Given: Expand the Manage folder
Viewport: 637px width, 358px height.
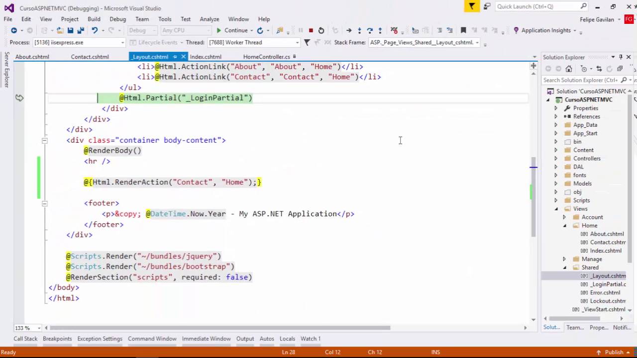Looking at the screenshot, I should (564, 259).
